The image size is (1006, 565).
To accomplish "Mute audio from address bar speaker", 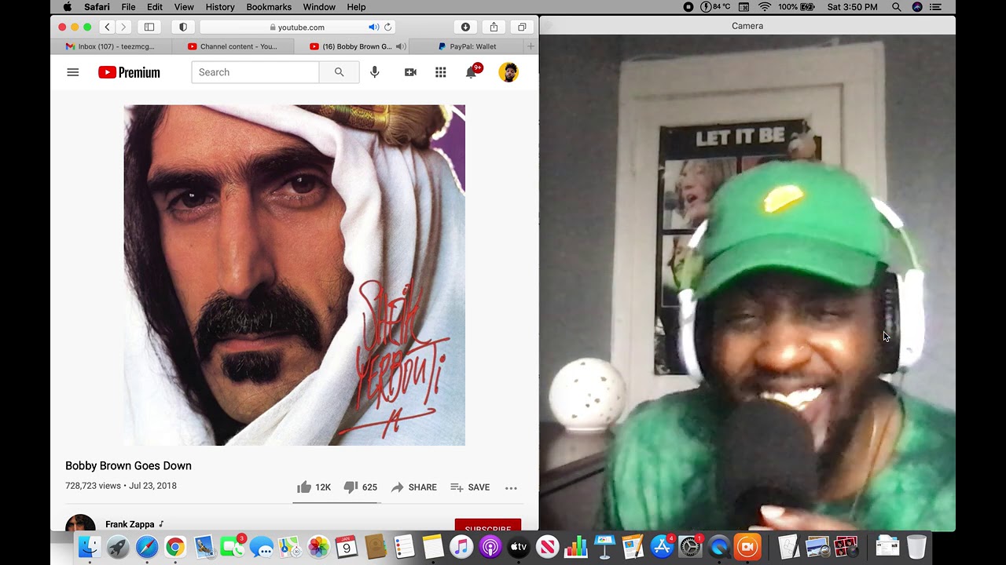I will [373, 27].
